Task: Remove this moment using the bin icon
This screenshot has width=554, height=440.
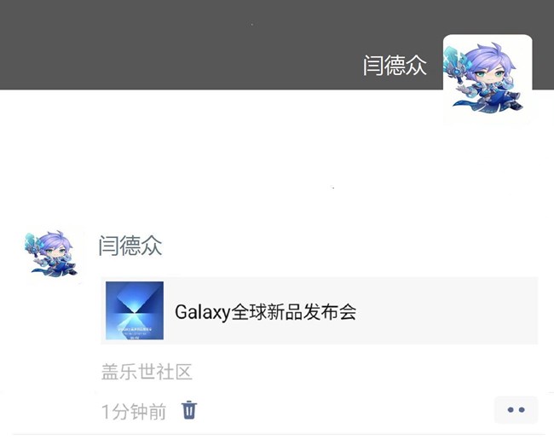Action: [189, 410]
